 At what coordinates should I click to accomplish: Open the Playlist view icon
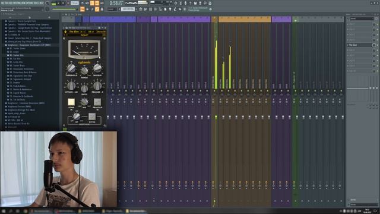click(141, 9)
